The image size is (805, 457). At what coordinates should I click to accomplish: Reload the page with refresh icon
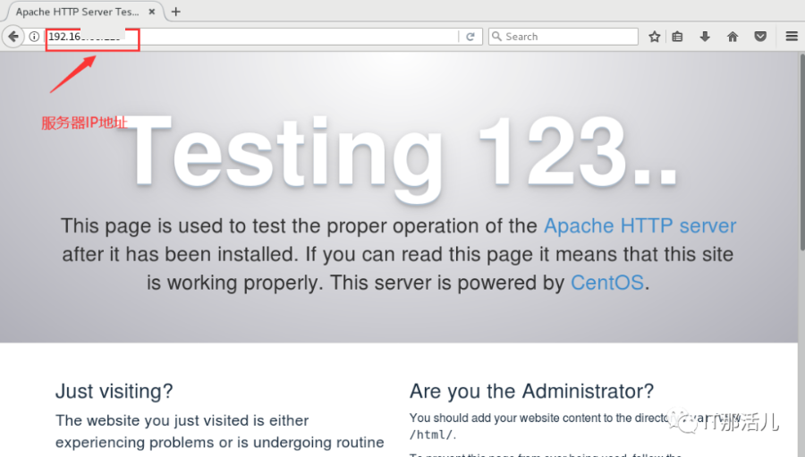click(x=470, y=37)
